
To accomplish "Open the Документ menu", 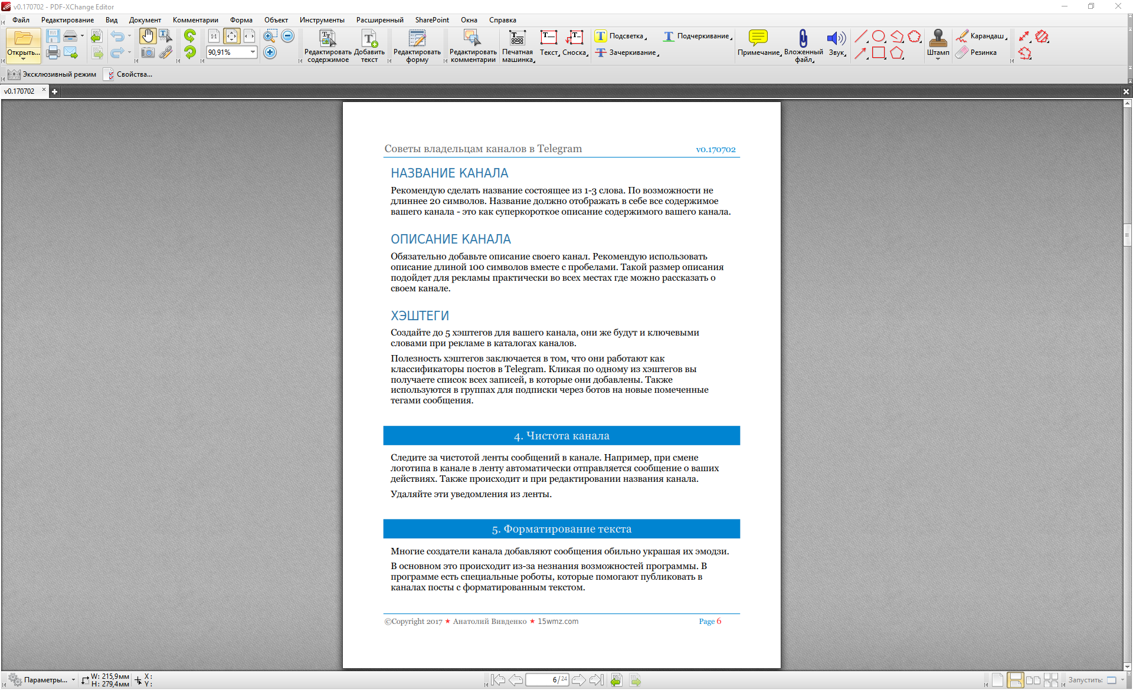I will pos(145,20).
